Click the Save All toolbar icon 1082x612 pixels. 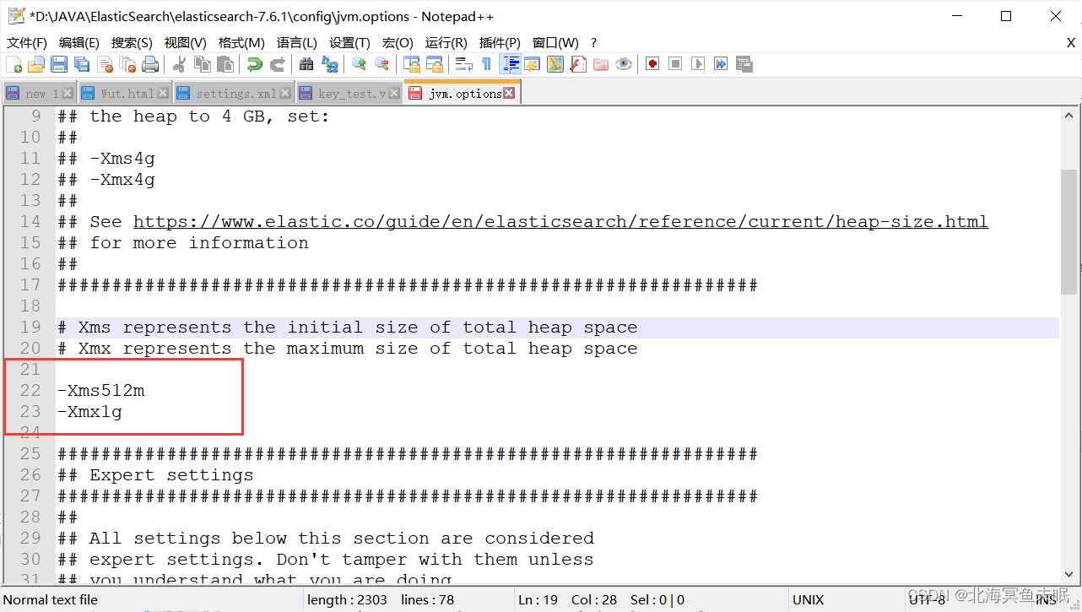pos(82,64)
